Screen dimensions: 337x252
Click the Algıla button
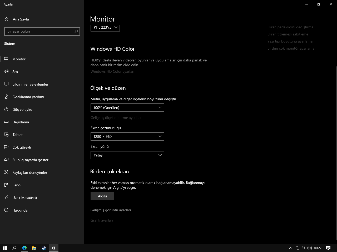102,196
